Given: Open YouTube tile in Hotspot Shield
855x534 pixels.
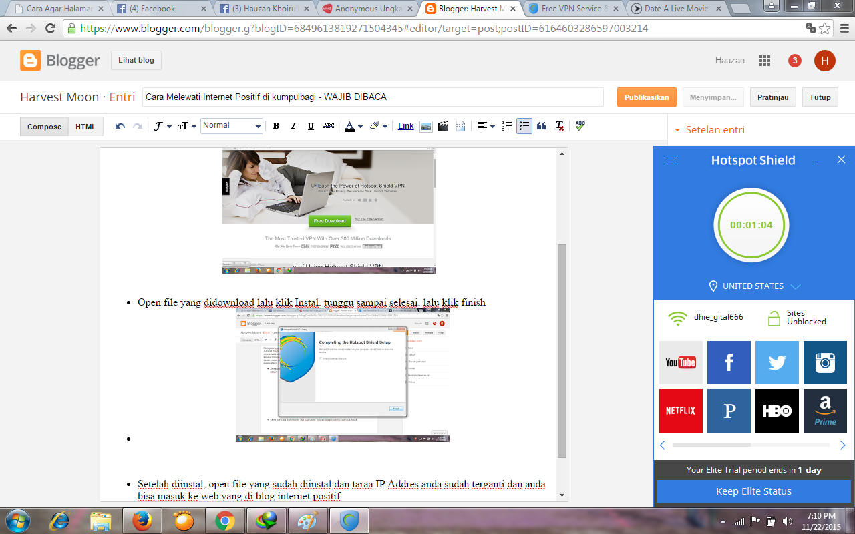Looking at the screenshot, I should pyautogui.click(x=681, y=362).
